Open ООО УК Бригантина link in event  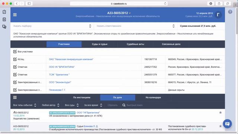(x=88, y=112)
